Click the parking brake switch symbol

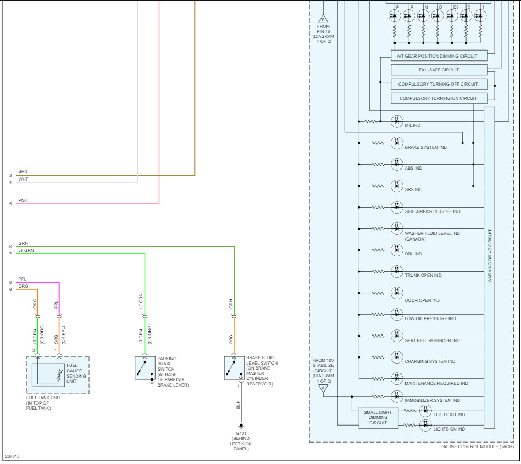145,368
